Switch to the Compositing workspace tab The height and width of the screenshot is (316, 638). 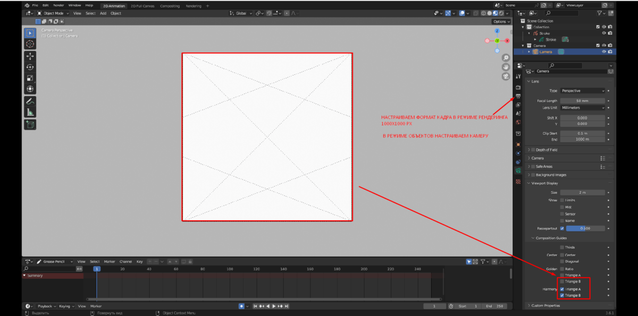point(170,6)
